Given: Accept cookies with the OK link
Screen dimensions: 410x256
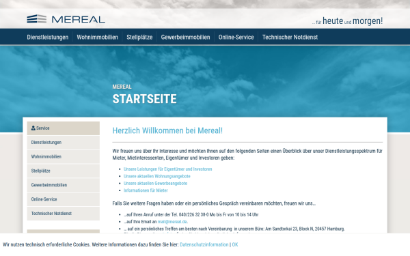Looking at the screenshot, I should 235,244.
